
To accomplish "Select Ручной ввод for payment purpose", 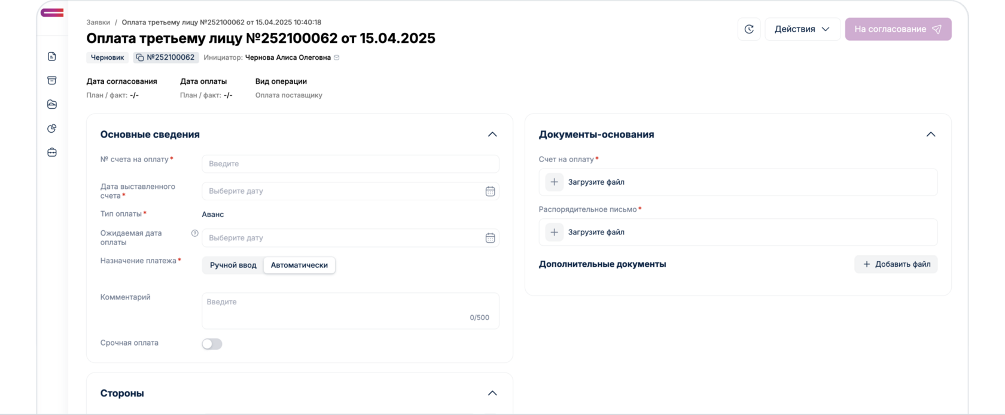I will 233,265.
